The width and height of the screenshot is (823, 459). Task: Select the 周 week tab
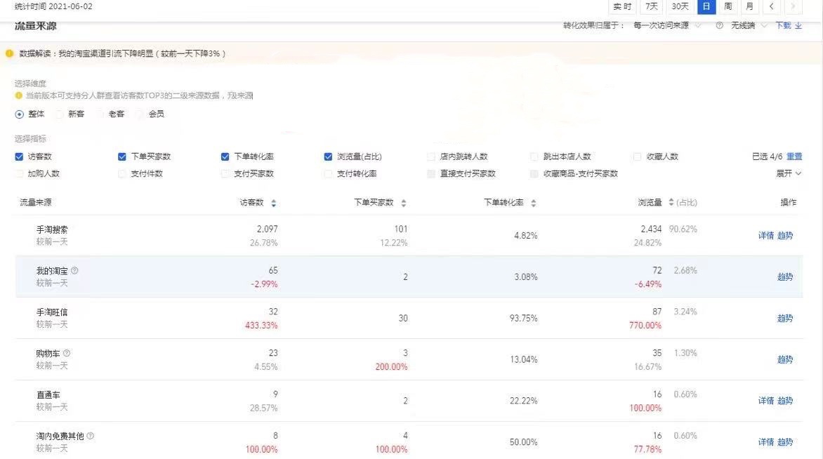(x=728, y=6)
